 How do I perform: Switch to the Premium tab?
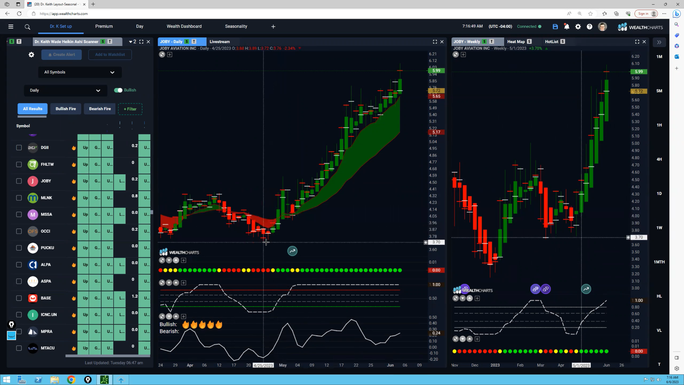click(104, 26)
